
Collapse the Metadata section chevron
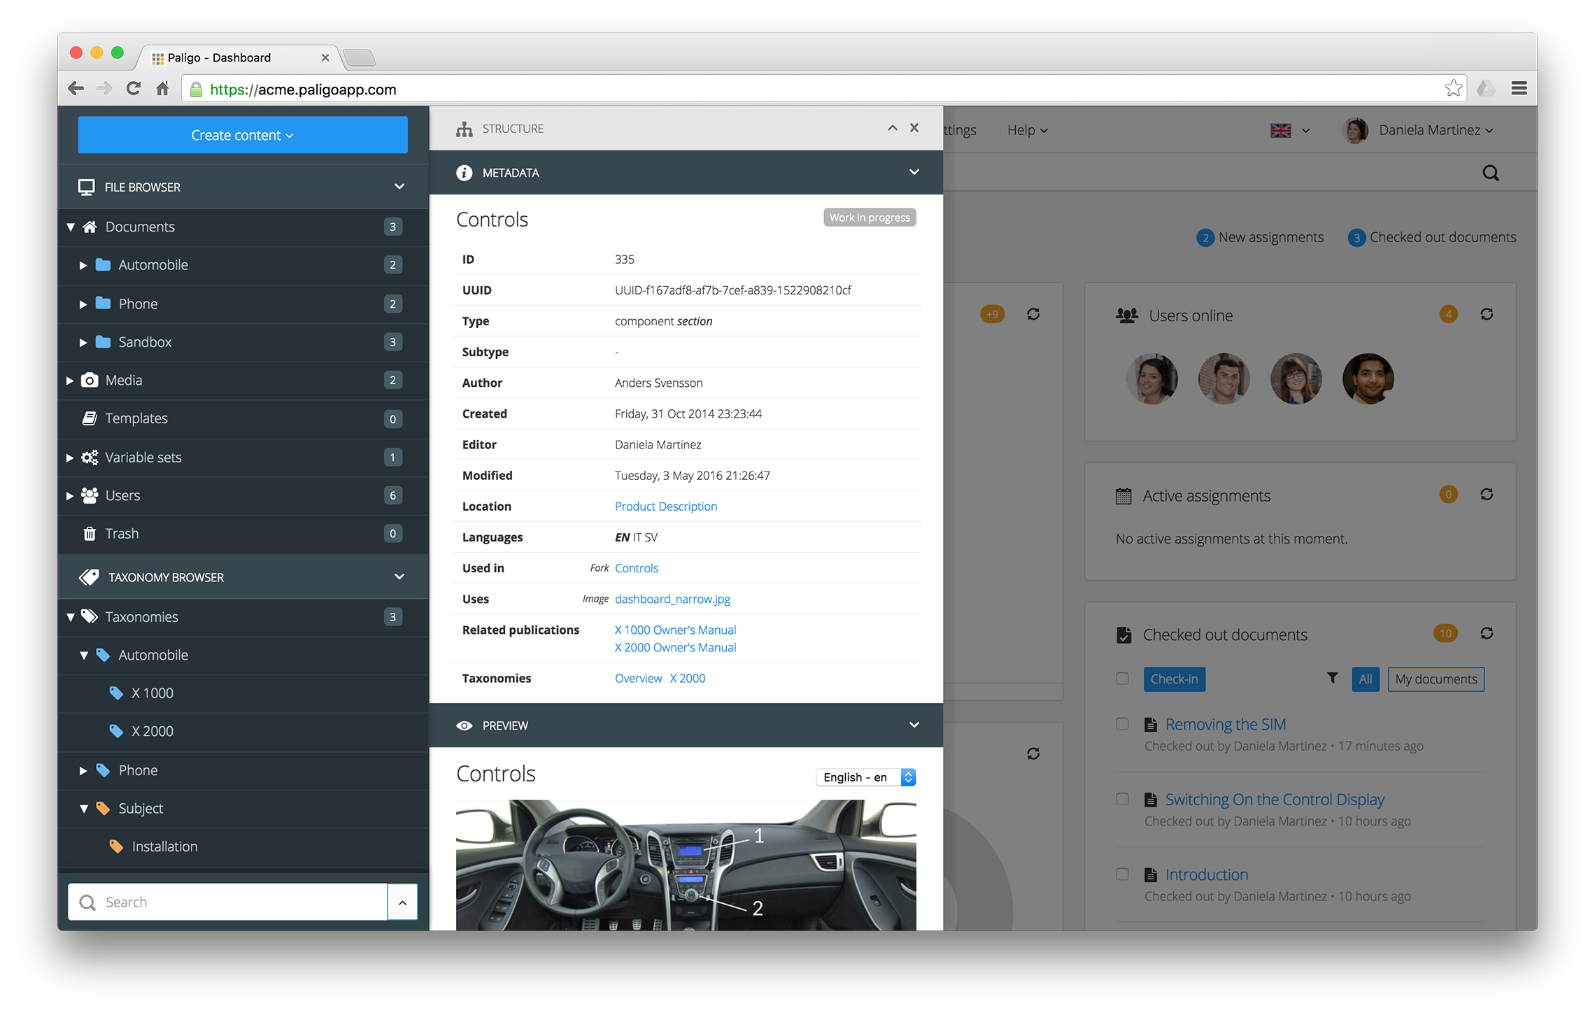[914, 172]
